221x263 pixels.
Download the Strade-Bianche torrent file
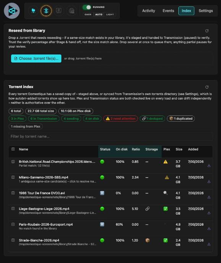coord(209,244)
